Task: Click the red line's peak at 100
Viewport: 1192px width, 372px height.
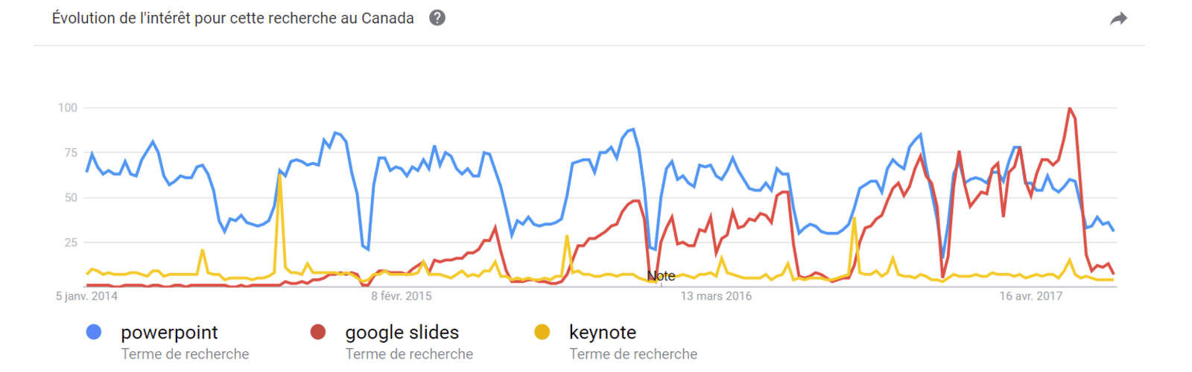Action: 1070,109
